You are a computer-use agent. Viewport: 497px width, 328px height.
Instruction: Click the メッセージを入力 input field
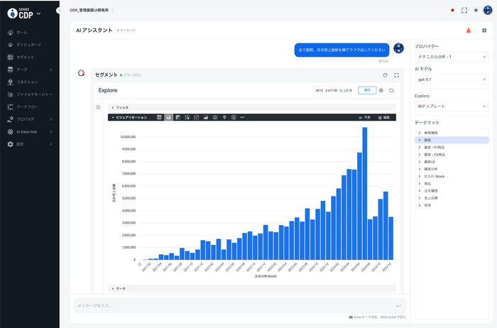click(234, 305)
